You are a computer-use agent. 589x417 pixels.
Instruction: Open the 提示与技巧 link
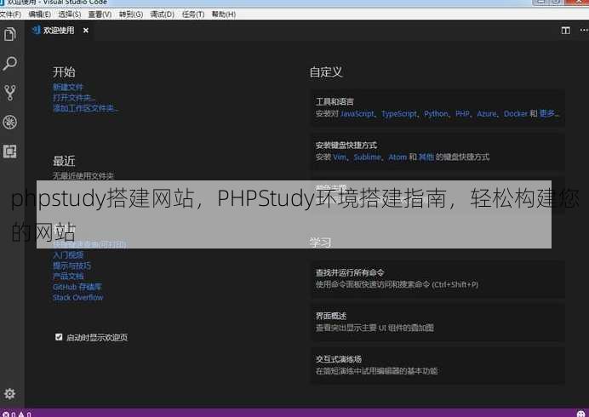71,266
